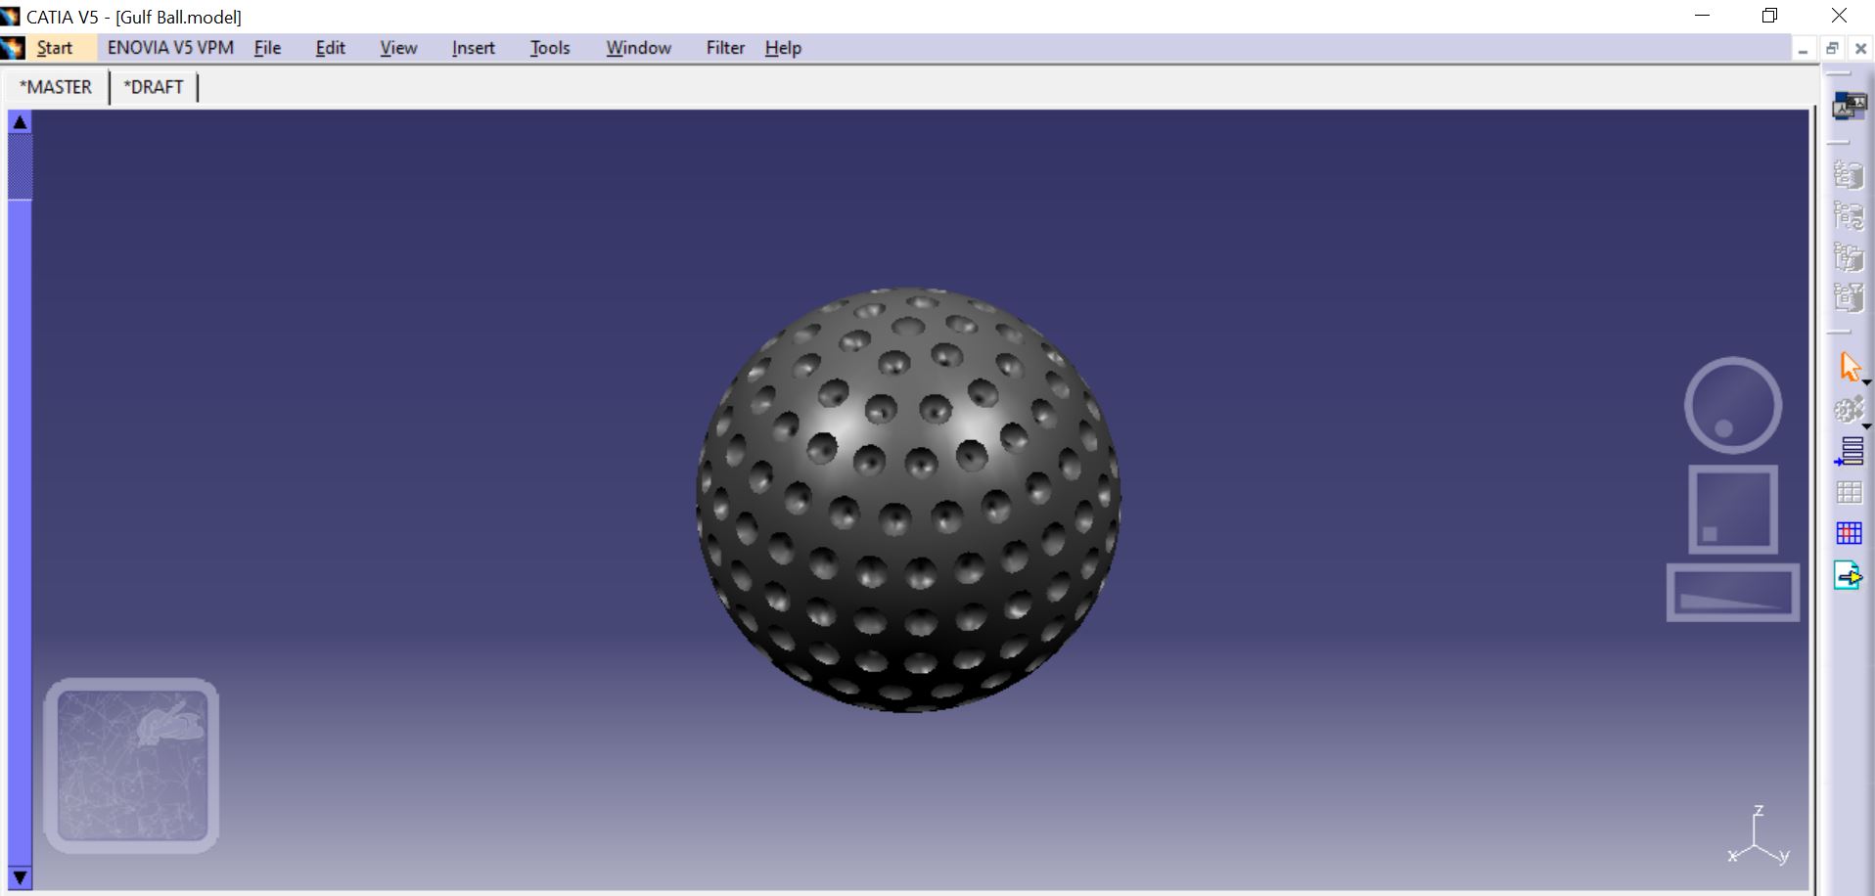Click the wedge-shaped bar viewport widget
Screen dimensions: 1875x896
point(1733,593)
